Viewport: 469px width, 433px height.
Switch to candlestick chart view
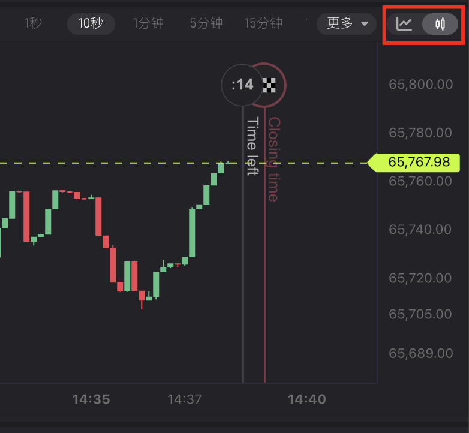point(440,24)
